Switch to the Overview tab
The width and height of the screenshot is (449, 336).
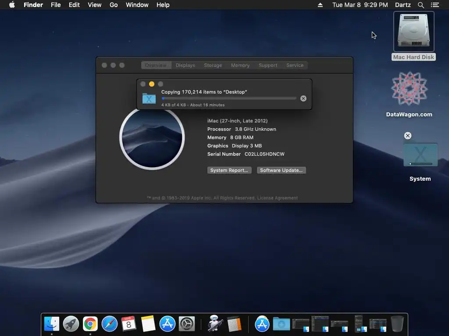(x=156, y=65)
